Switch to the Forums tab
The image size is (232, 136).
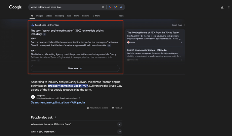pyautogui.click(x=86, y=16)
